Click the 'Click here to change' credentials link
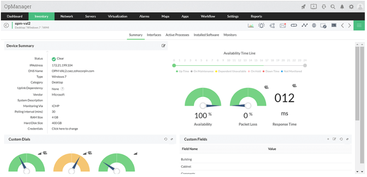This screenshot has height=177, width=367. pyautogui.click(x=65, y=128)
